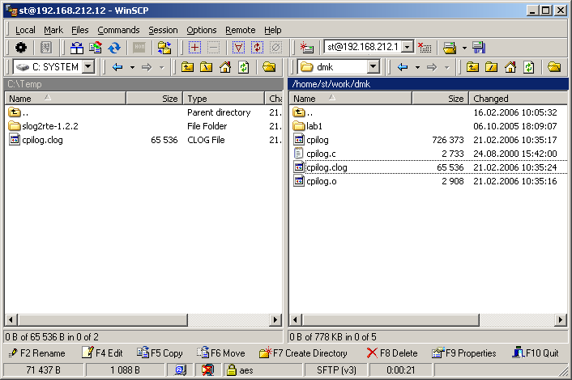Open local directory folder icon
Image resolution: width=572 pixels, height=380 pixels.
click(x=269, y=67)
